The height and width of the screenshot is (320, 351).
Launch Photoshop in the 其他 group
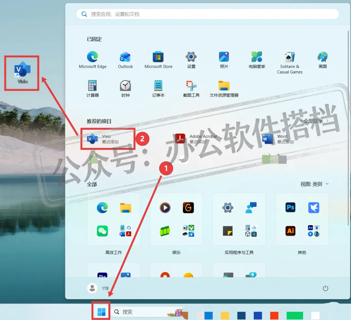point(290,207)
